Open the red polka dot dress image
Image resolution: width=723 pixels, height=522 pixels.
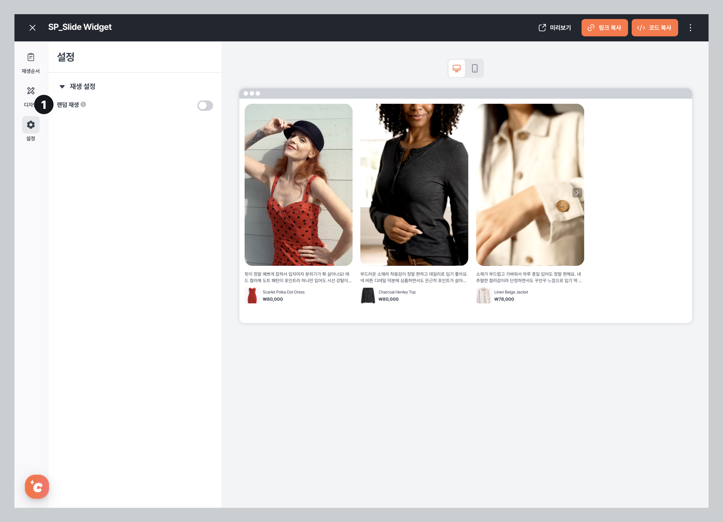coord(298,185)
